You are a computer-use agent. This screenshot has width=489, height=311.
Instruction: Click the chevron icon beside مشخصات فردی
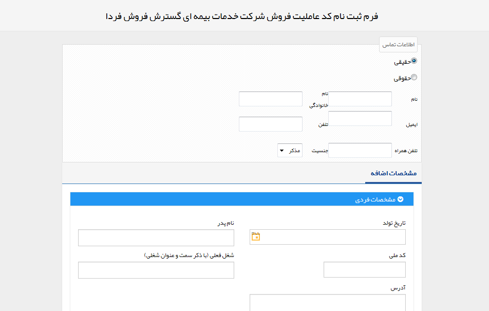tap(401, 199)
